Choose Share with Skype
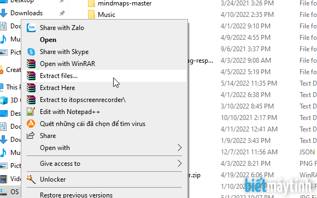This screenshot has height=198, width=317. [x=64, y=52]
